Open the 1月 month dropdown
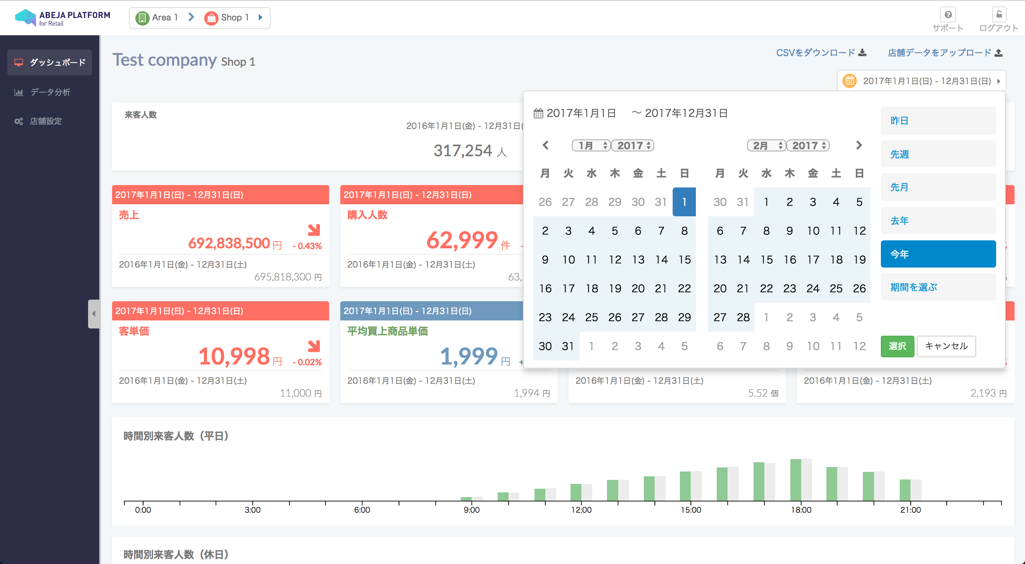The height and width of the screenshot is (564, 1025). point(591,145)
